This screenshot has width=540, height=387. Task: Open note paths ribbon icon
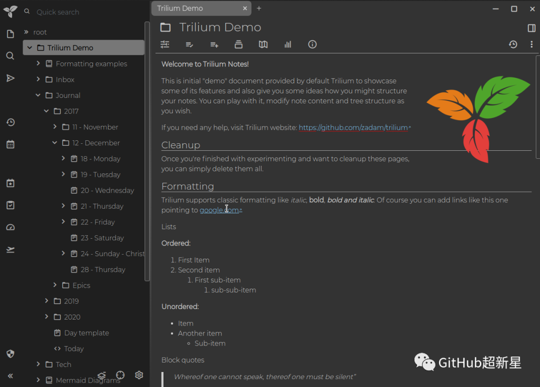(238, 44)
